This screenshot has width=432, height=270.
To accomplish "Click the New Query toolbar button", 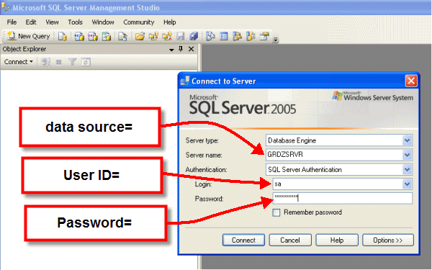I will (29, 36).
